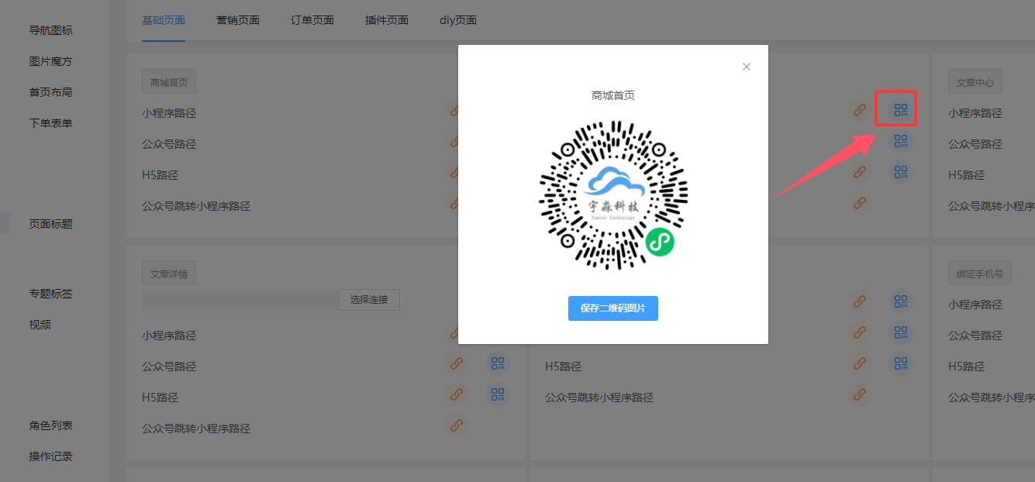Click QR icon directly left of 文章中心 公众号路径
Image resolution: width=1035 pixels, height=482 pixels.
tap(900, 141)
